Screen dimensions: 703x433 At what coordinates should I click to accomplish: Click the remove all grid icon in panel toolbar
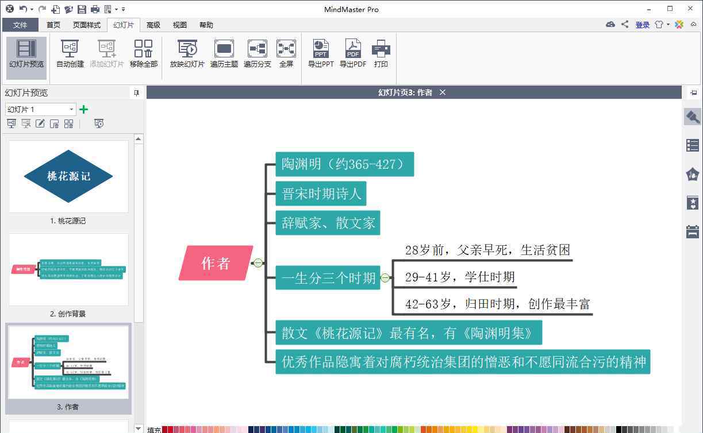pyautogui.click(x=69, y=123)
